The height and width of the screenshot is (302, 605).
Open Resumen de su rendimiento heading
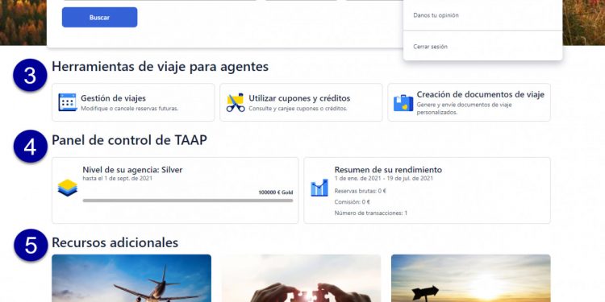click(388, 169)
